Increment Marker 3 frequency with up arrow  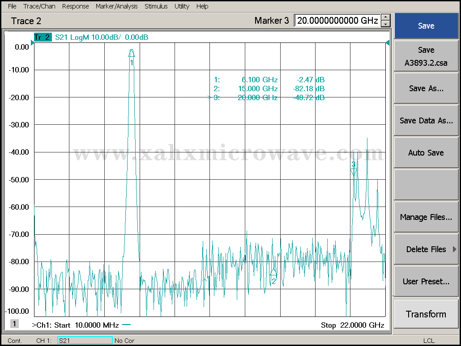click(386, 17)
